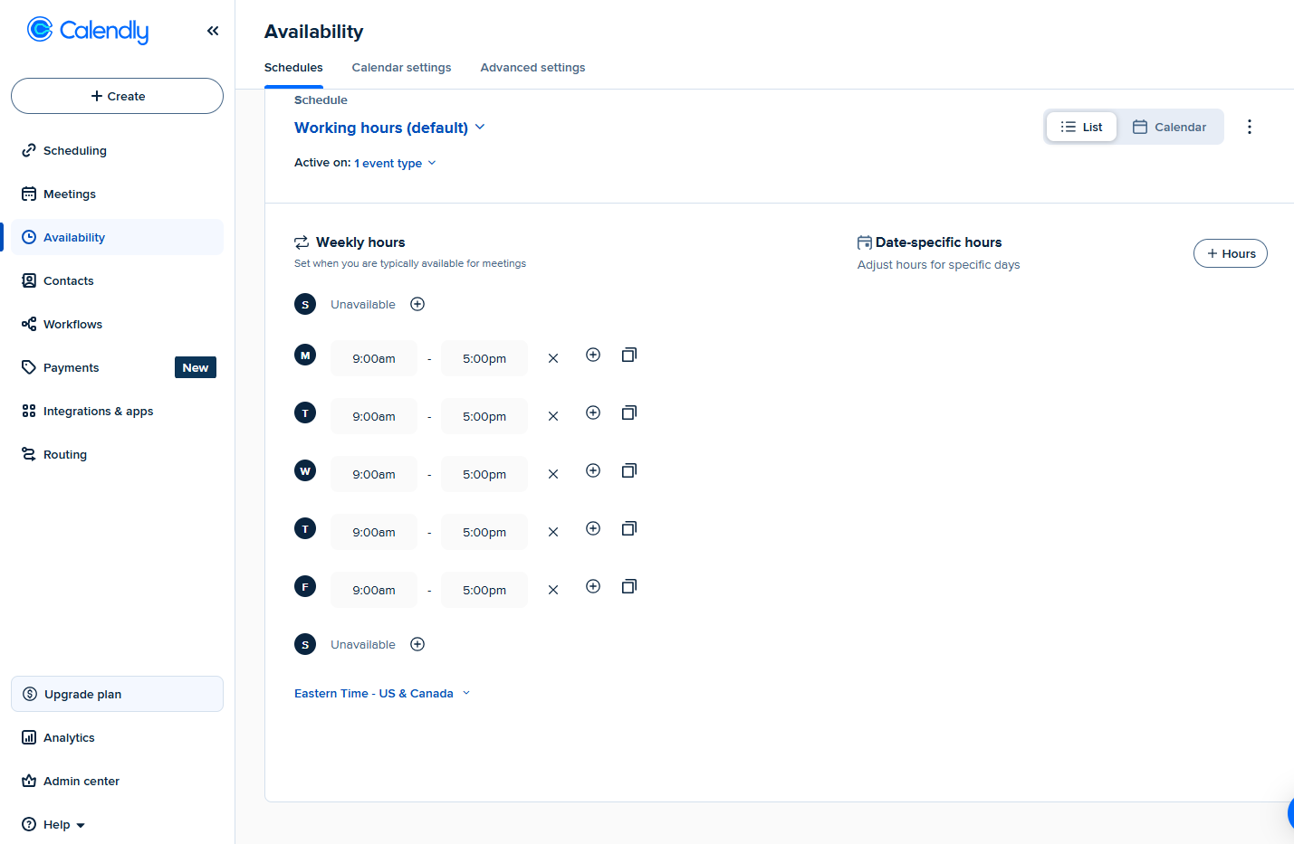Screen dimensions: 1294x844
Task: Switch schedule view to List
Action: click(x=1082, y=127)
